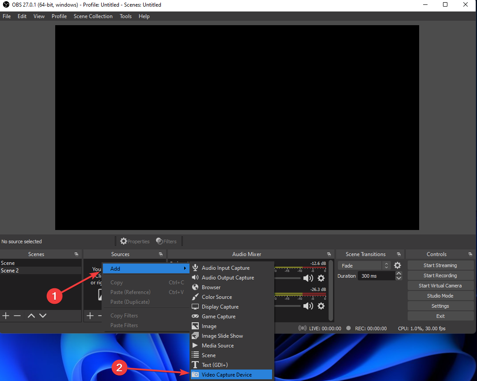Pick the Color Source brush icon
The width and height of the screenshot is (477, 381).
(195, 297)
